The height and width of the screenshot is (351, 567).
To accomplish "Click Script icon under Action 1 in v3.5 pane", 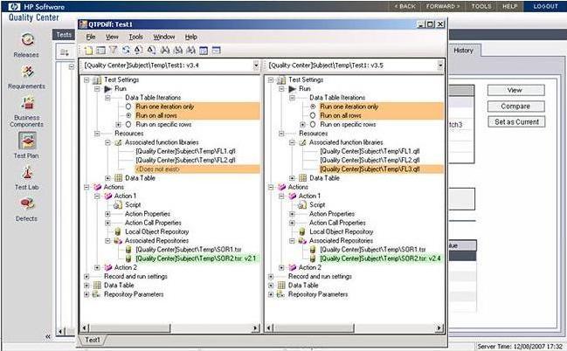I will [x=302, y=205].
